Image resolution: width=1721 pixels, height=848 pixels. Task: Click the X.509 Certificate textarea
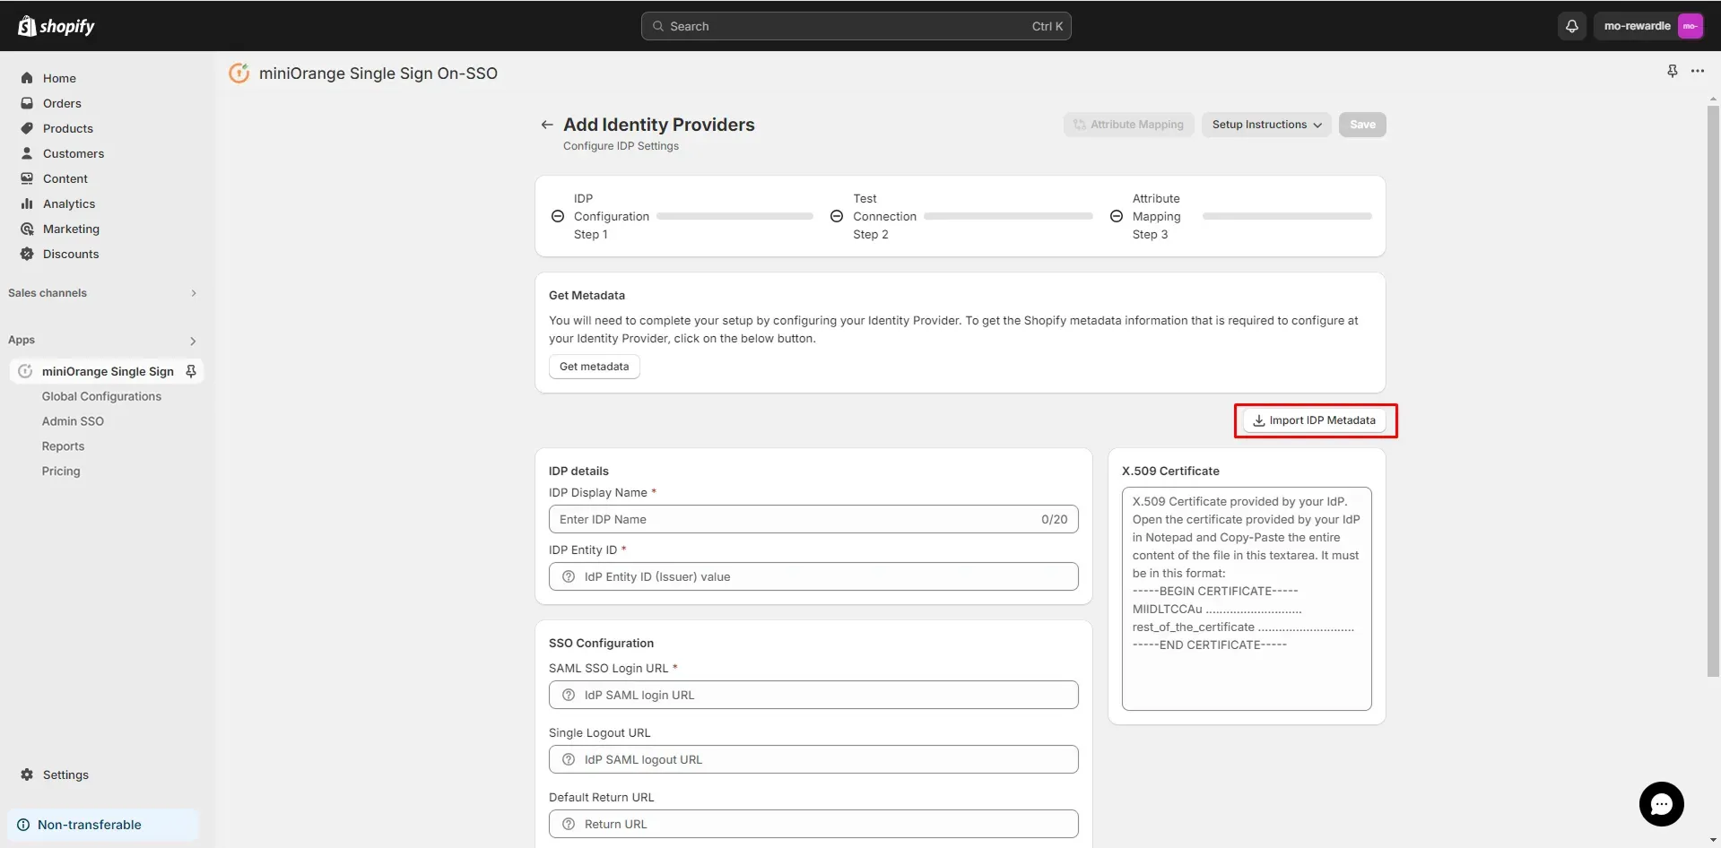[x=1247, y=599]
